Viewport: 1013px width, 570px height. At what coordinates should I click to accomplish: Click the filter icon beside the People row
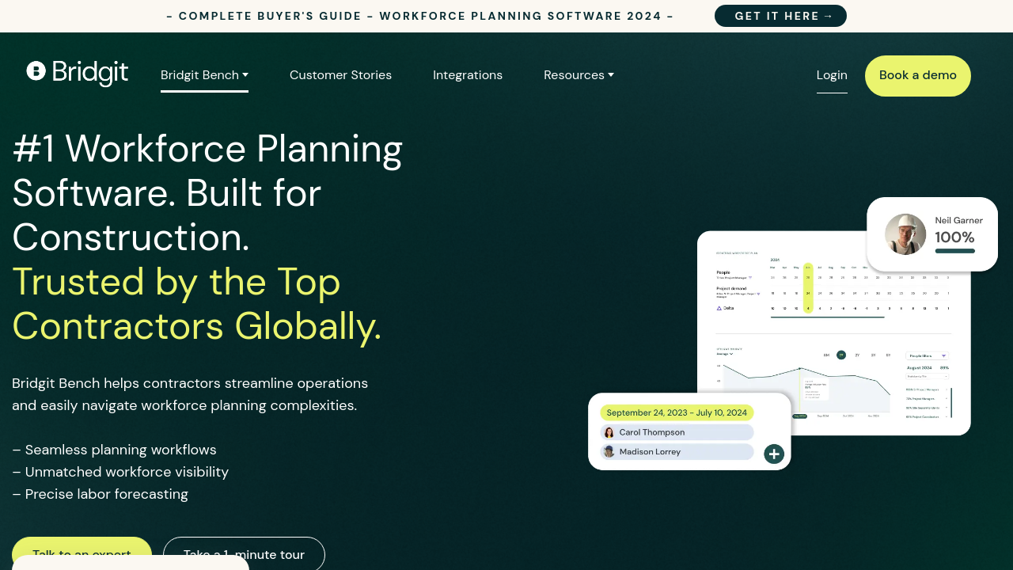click(x=750, y=278)
